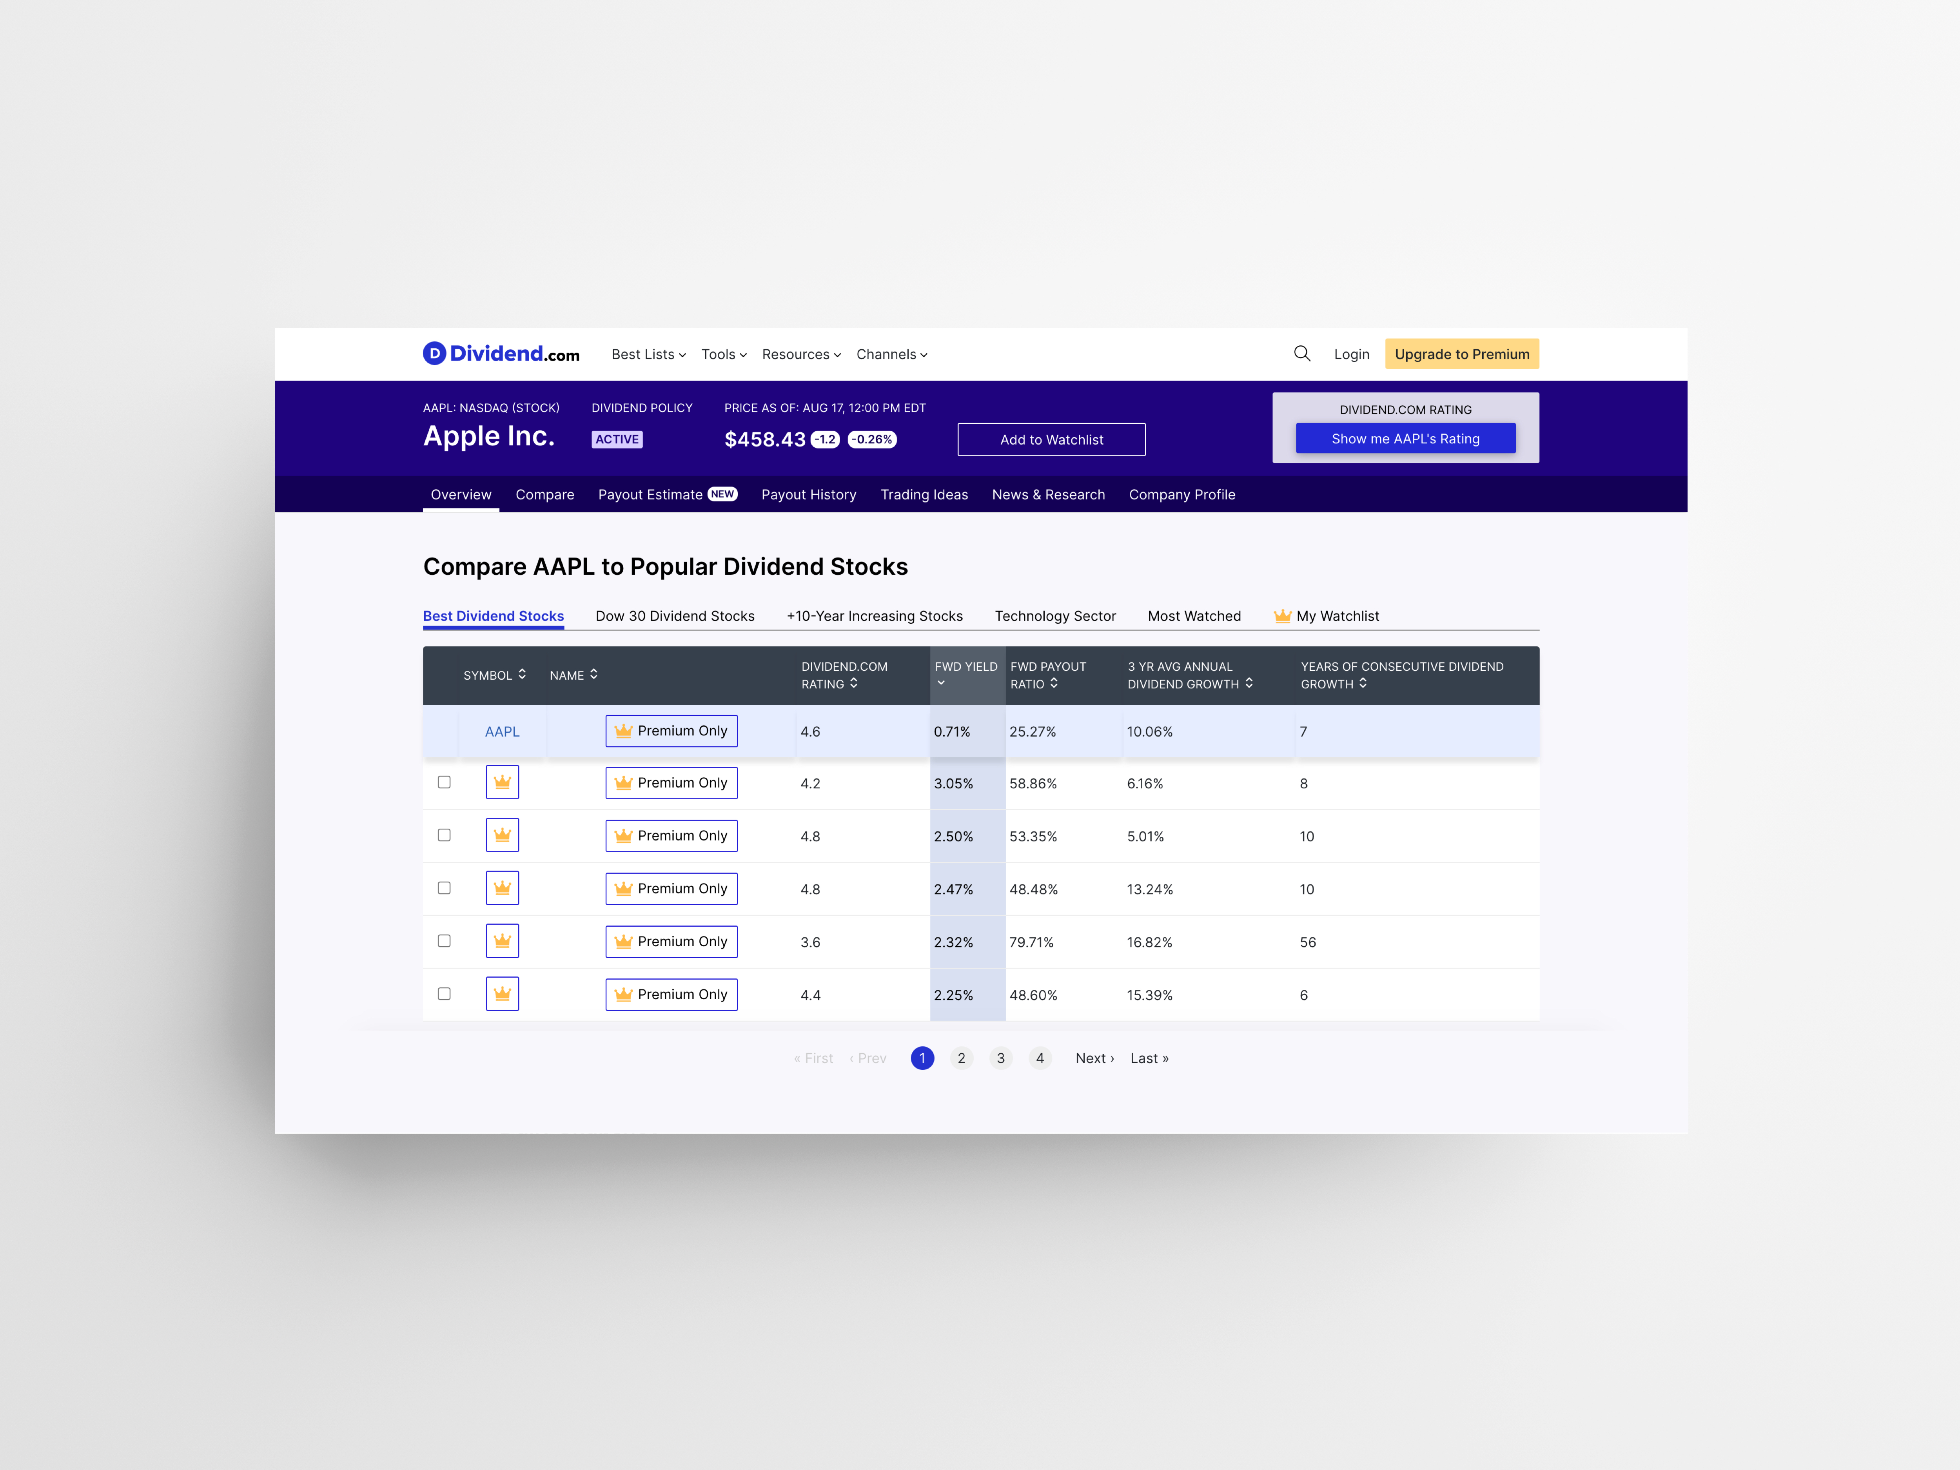This screenshot has height=1470, width=1960.
Task: Click the -1.2 price change badge
Action: coord(825,439)
